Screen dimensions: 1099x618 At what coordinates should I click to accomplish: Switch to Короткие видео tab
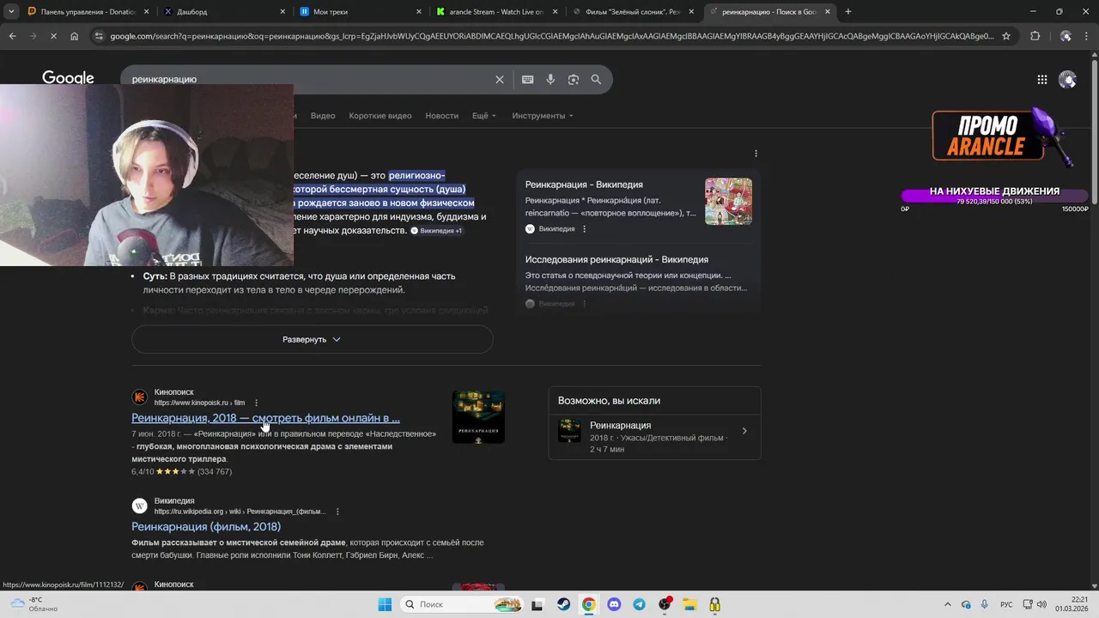380,116
